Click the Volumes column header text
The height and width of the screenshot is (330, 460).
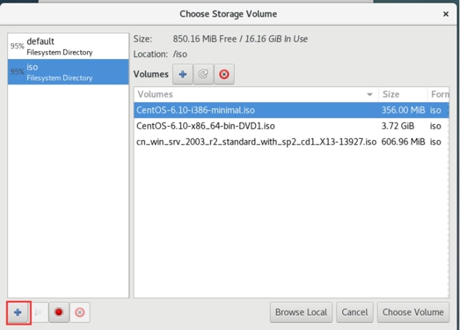(155, 94)
